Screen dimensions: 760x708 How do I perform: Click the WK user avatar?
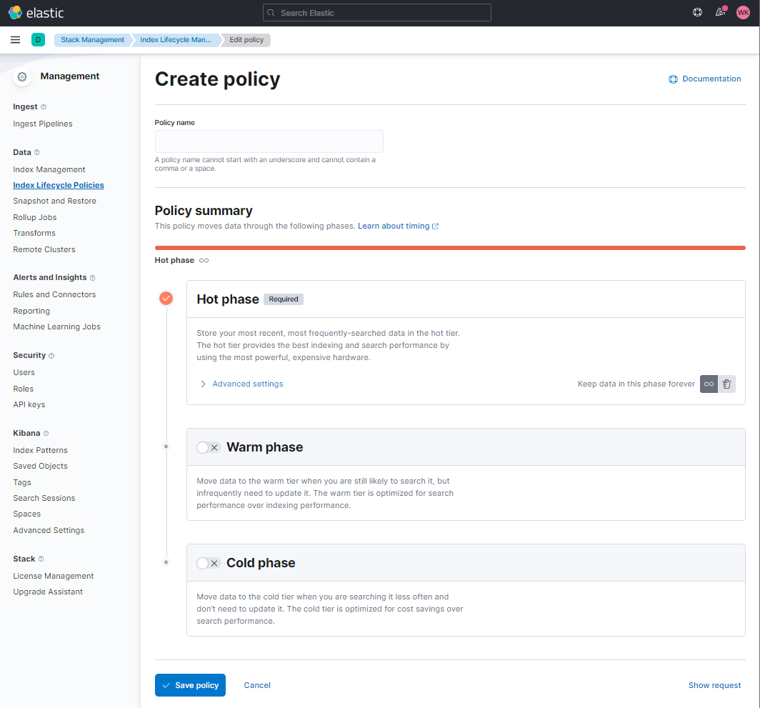(743, 13)
